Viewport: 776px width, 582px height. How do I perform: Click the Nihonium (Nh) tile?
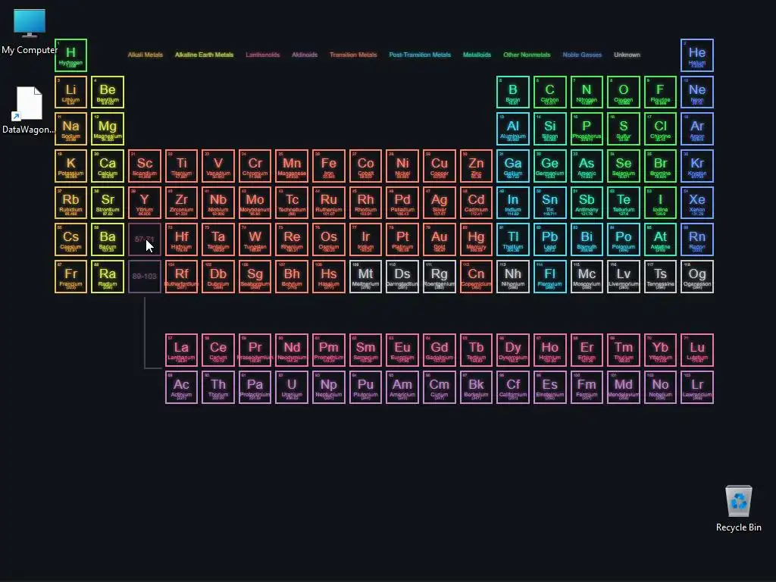point(513,277)
